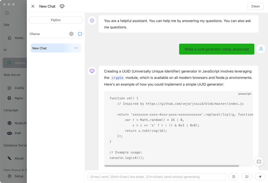The width and height of the screenshot is (268, 183).
Task: Focus the chat message input field
Action: pyautogui.click(x=156, y=177)
